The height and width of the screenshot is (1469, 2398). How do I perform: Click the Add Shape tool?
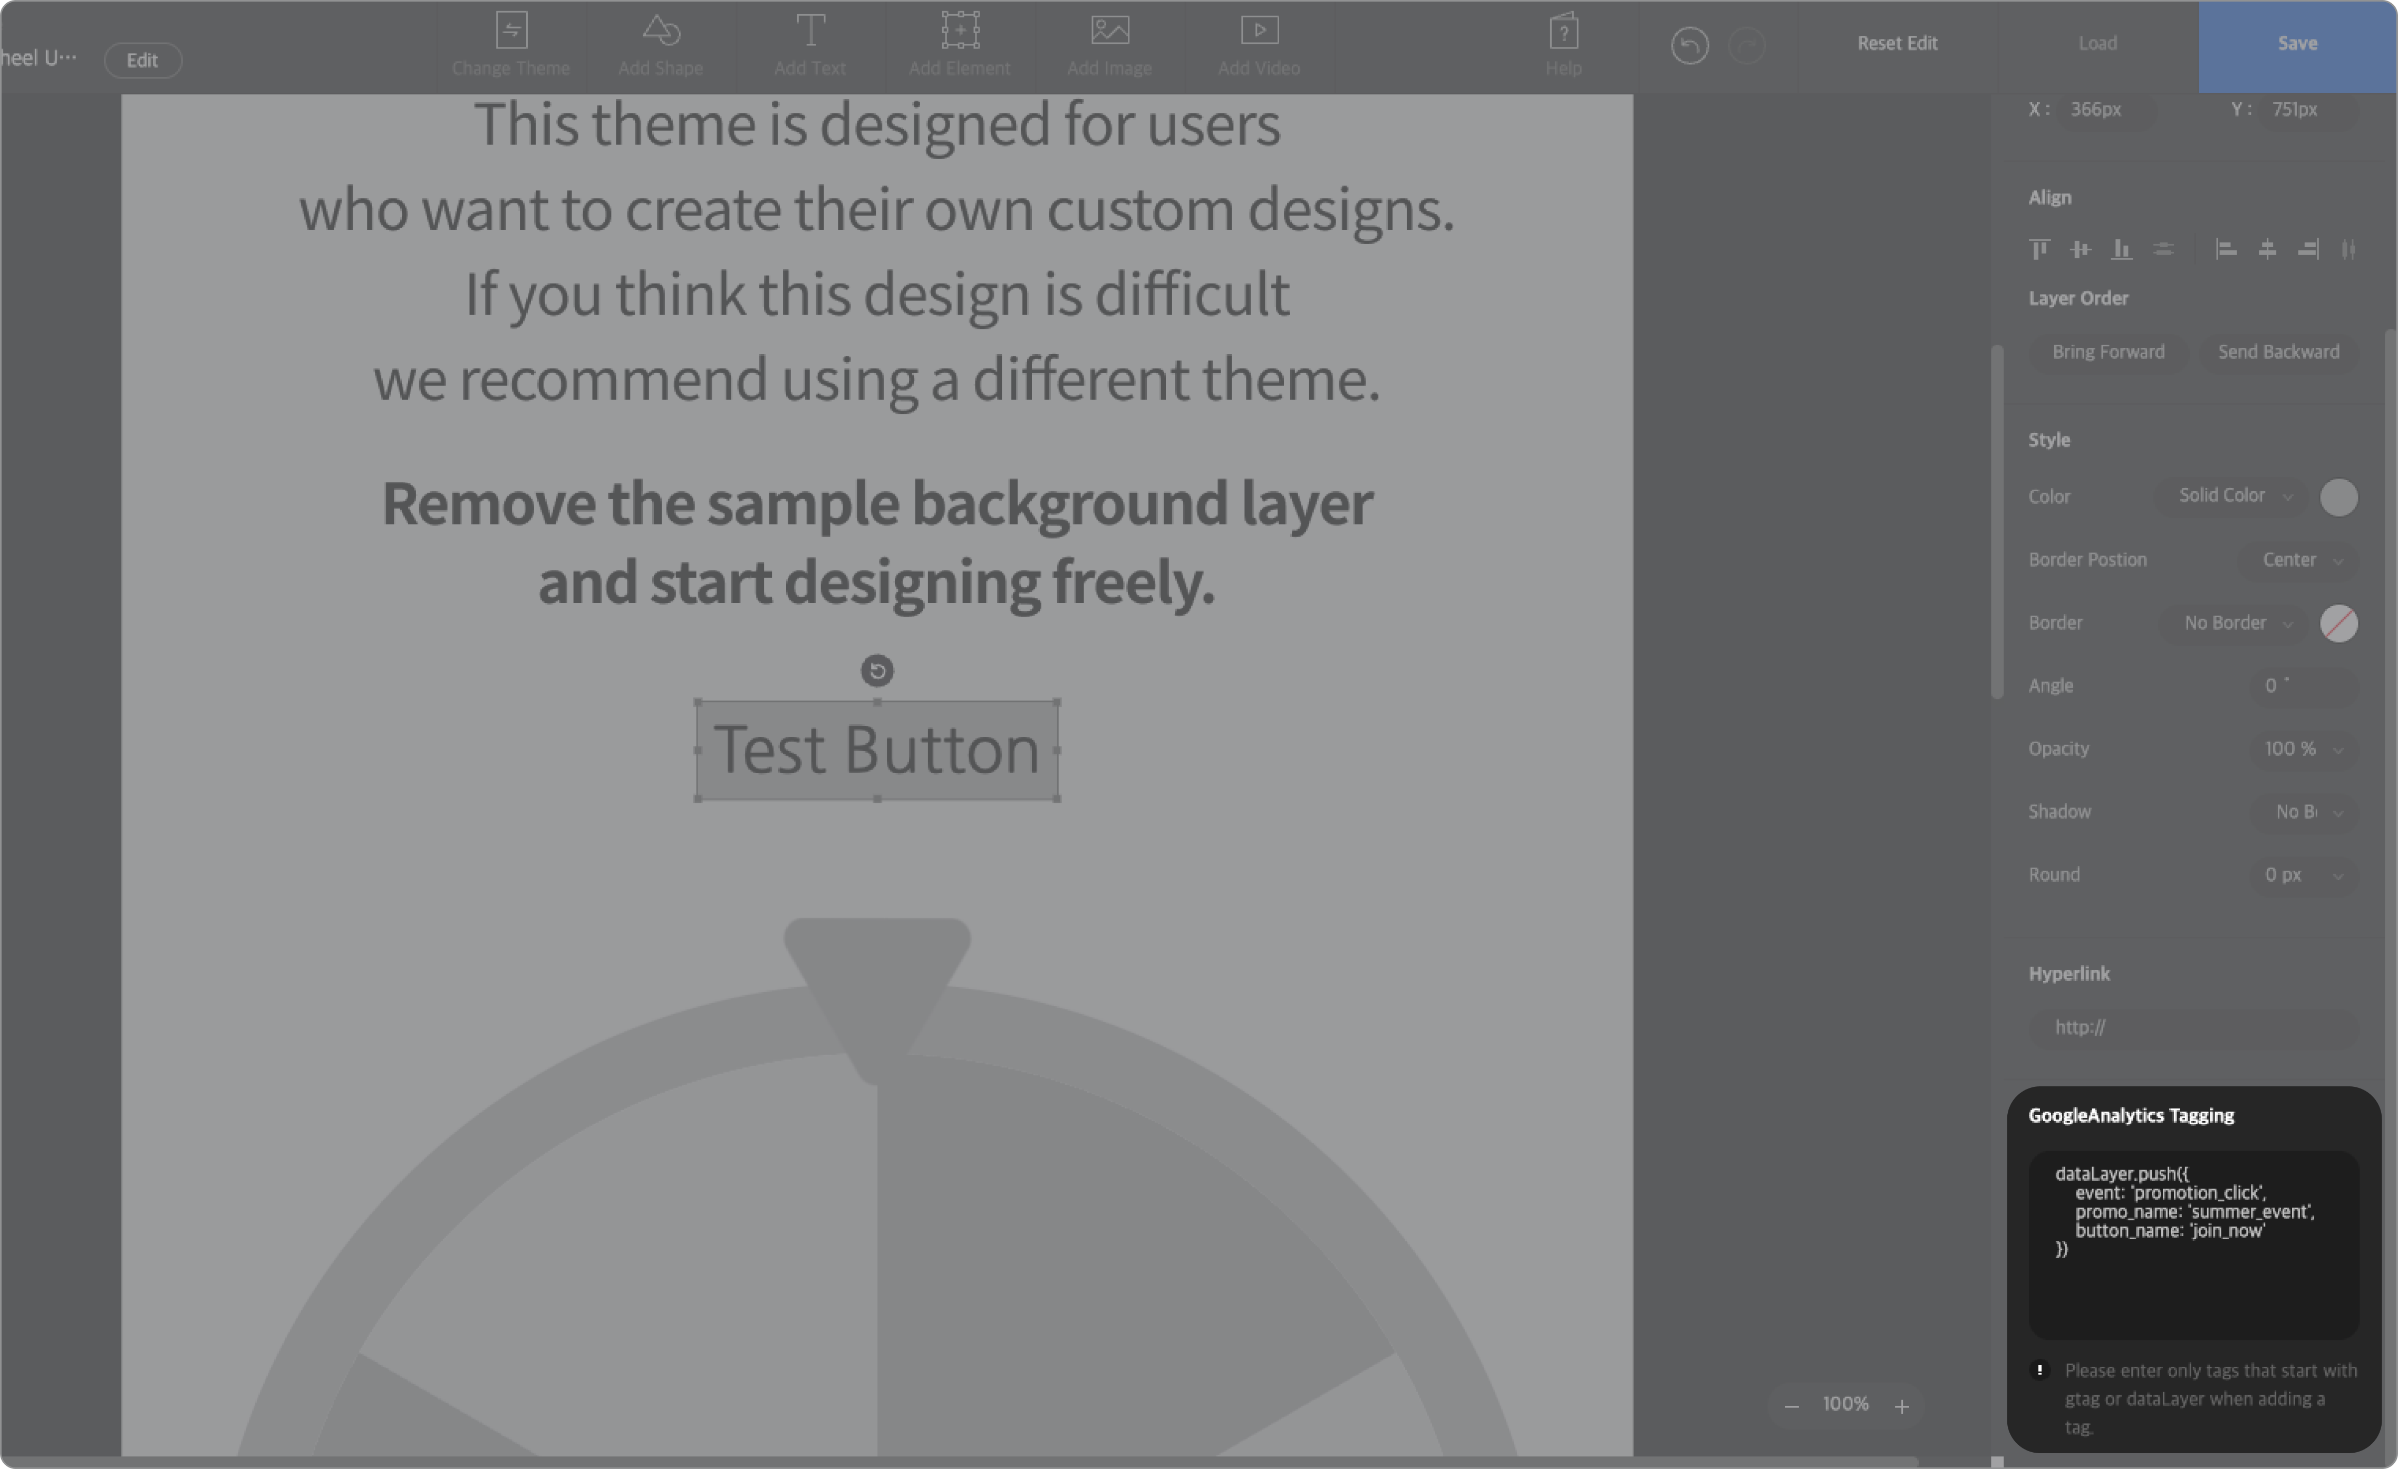(x=660, y=44)
